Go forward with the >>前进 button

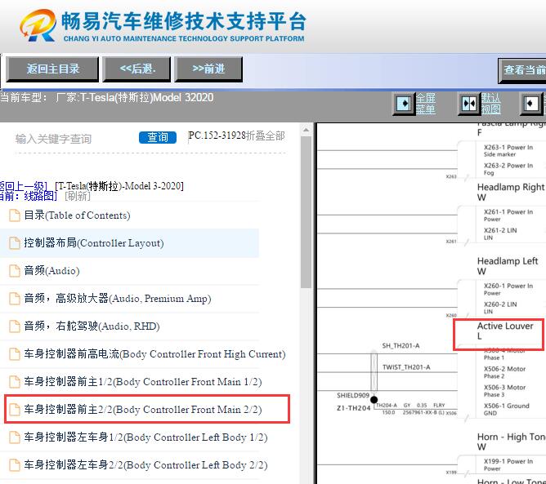tap(208, 69)
